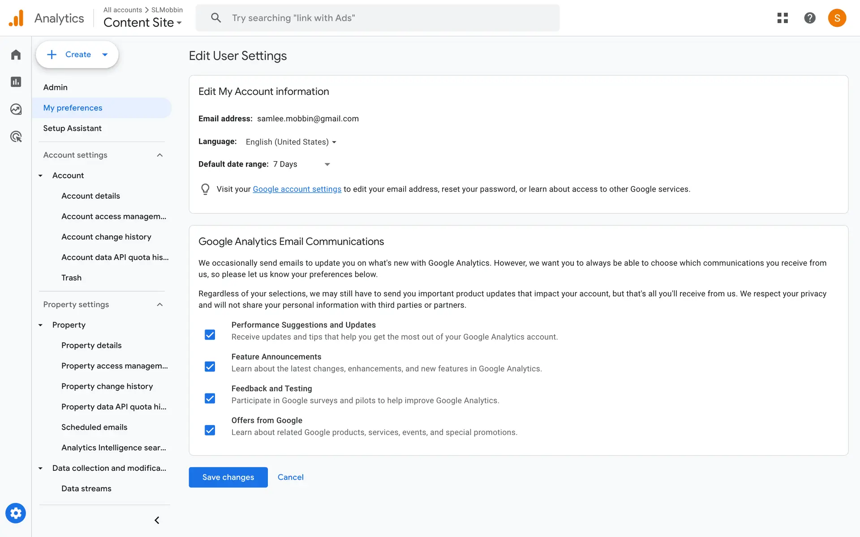This screenshot has height=537, width=860.
Task: Click the Help question mark icon
Action: click(809, 18)
